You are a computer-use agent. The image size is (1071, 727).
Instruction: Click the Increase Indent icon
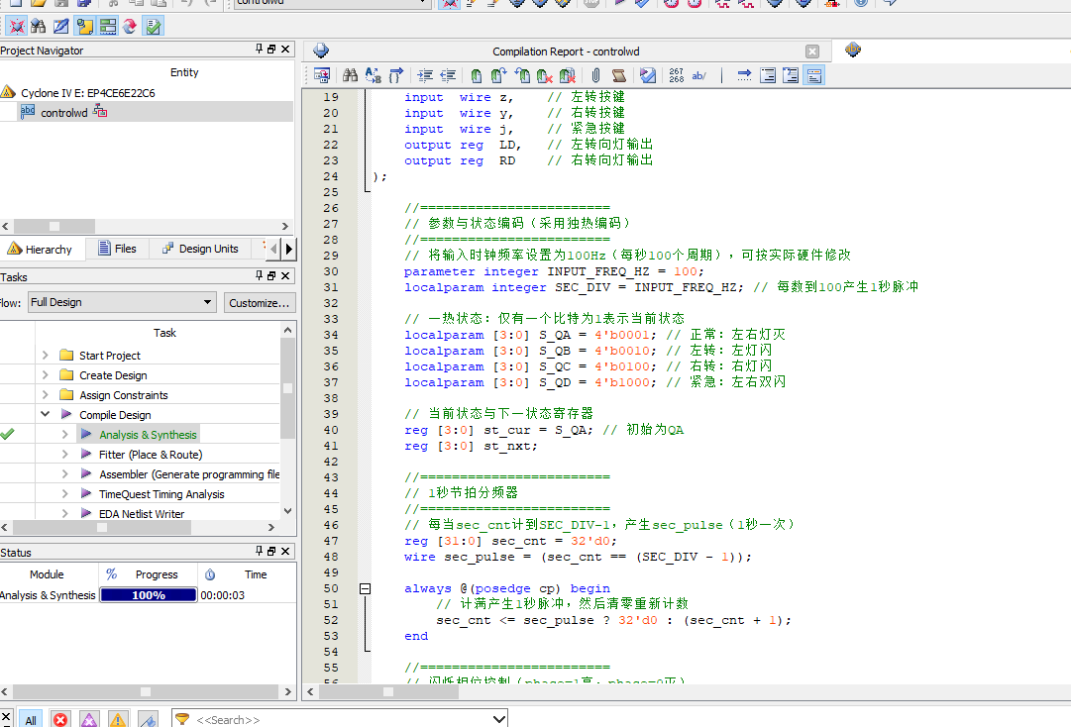tap(425, 75)
